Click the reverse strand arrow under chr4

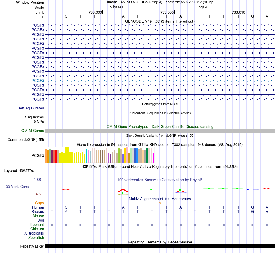point(41,17)
